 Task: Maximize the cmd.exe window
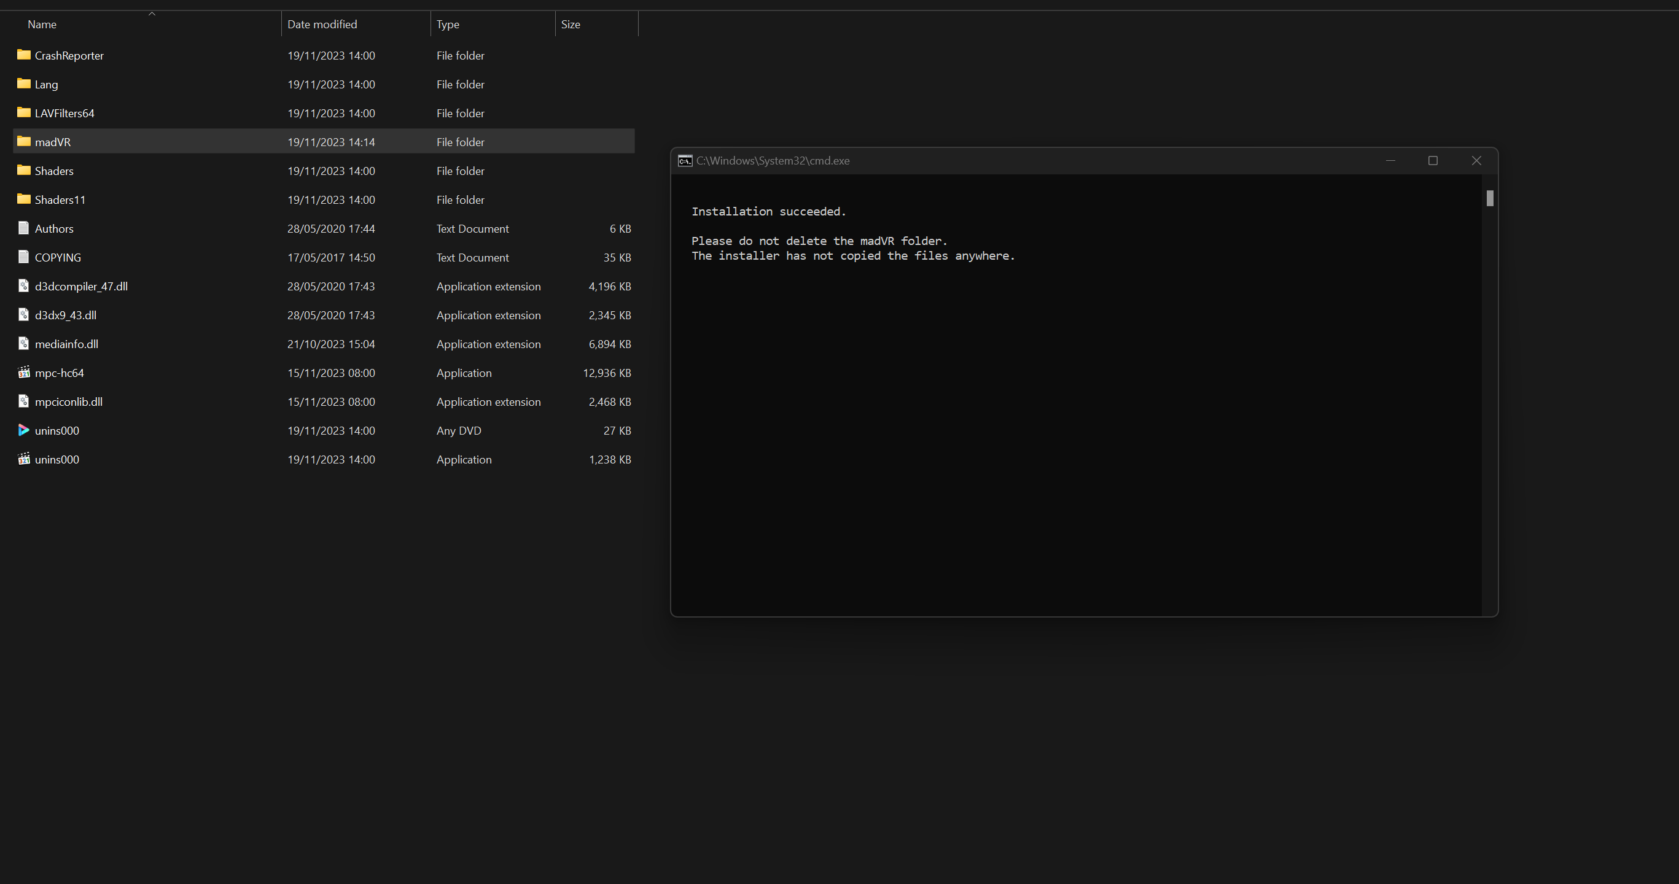[1433, 161]
